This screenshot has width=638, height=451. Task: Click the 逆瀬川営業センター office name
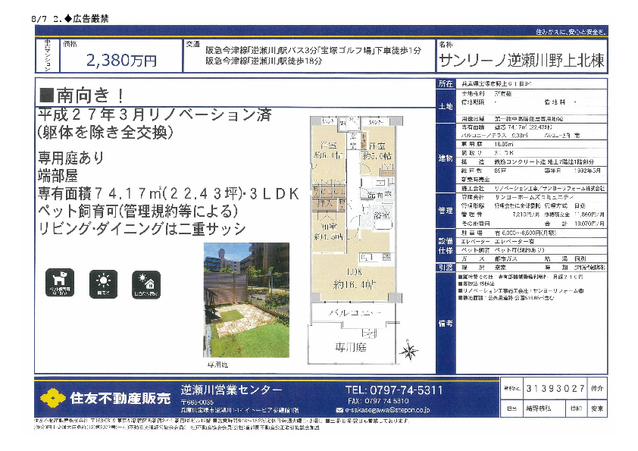click(232, 390)
